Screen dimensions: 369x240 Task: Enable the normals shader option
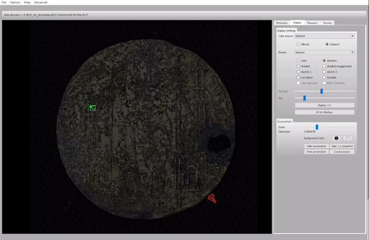(324, 77)
